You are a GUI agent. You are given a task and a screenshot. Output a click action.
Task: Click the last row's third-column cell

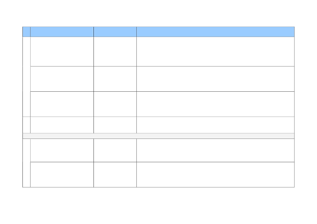click(x=115, y=175)
